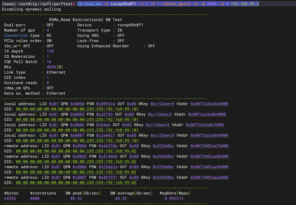
Task: Click the PSN 0x64eb underlined value
Action: 103,125
